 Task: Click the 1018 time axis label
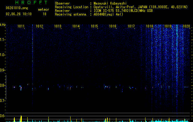tap(149, 26)
